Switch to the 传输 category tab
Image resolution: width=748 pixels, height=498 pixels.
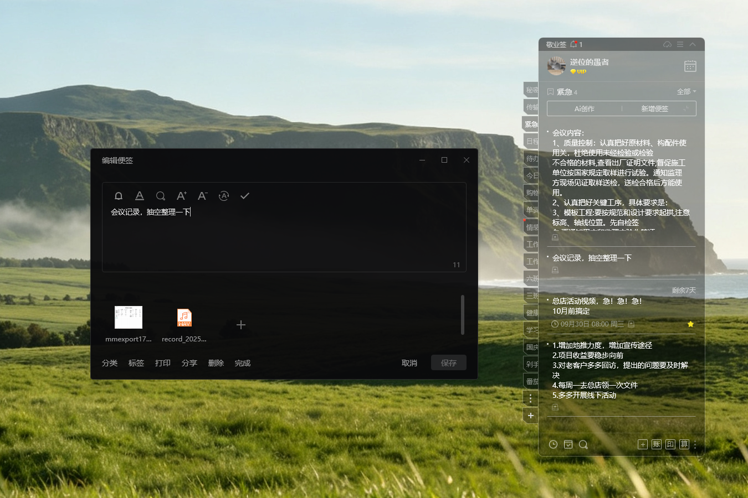[531, 107]
